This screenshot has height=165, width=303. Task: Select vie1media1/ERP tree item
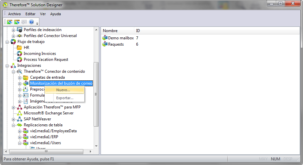click(x=44, y=137)
